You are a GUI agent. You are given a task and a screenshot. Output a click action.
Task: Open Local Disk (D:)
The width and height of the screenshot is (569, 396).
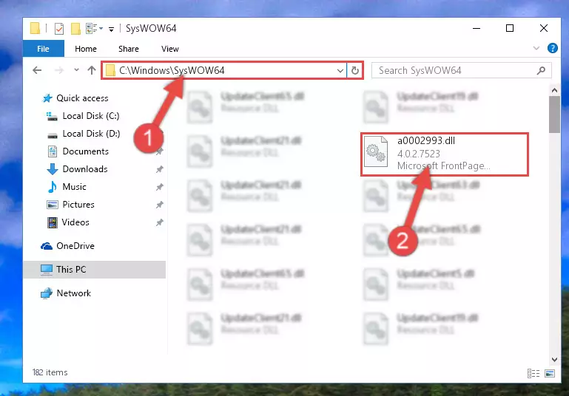coord(91,134)
